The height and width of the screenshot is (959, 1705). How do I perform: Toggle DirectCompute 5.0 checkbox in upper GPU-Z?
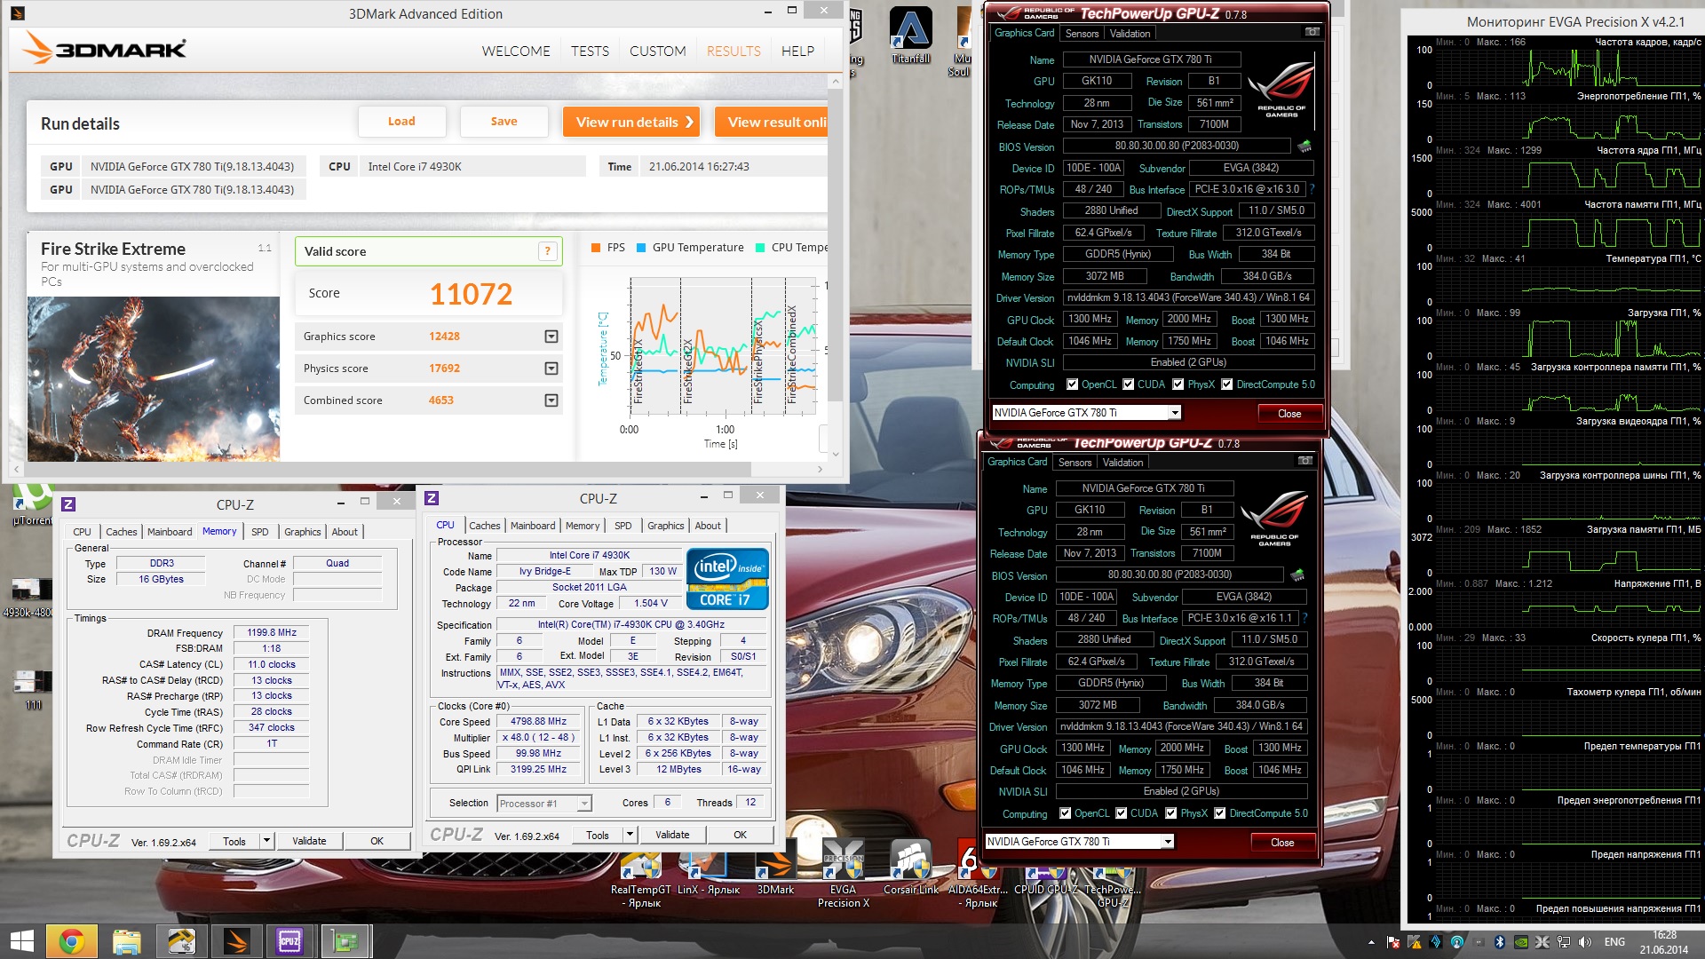1227,384
